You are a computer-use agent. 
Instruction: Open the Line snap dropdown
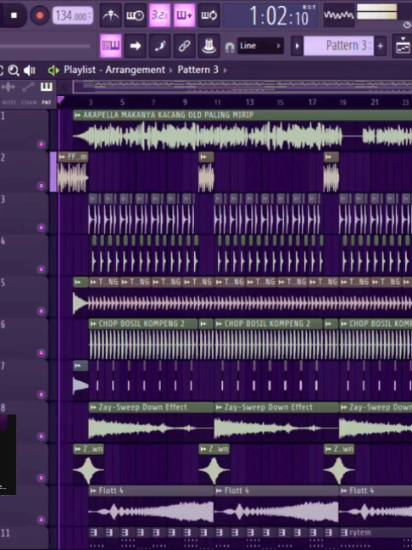[x=260, y=46]
